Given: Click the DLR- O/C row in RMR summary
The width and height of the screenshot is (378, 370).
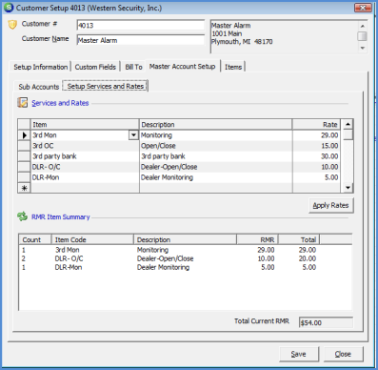Looking at the screenshot, I should click(x=186, y=258).
